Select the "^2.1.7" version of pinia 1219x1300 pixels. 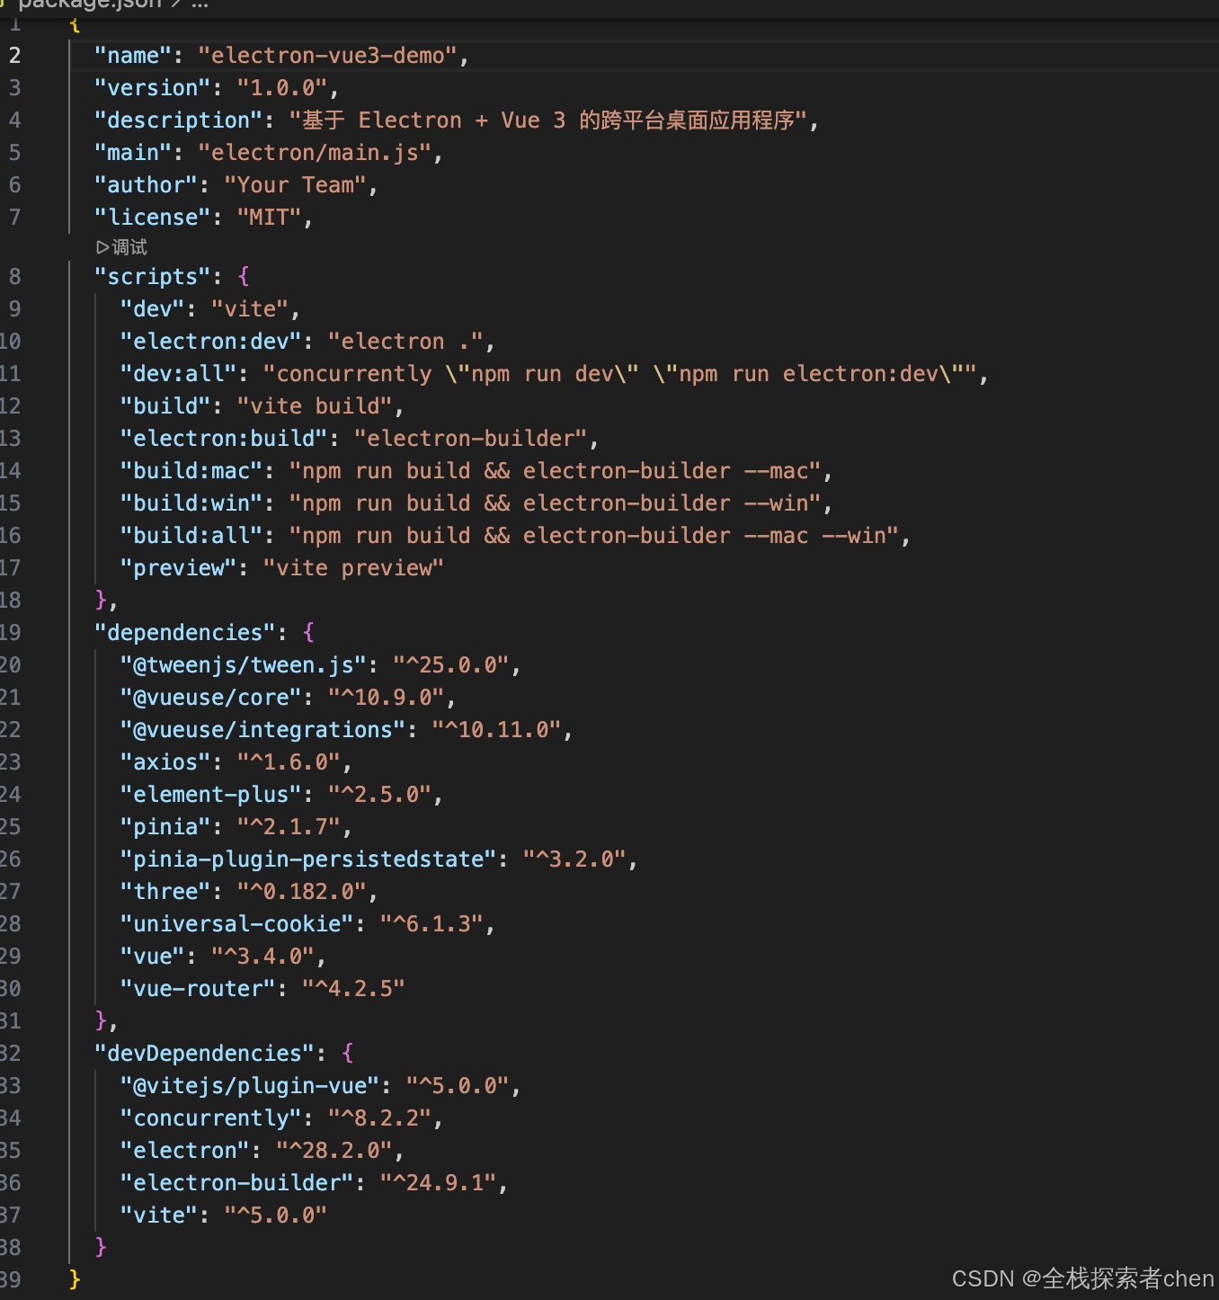289,827
